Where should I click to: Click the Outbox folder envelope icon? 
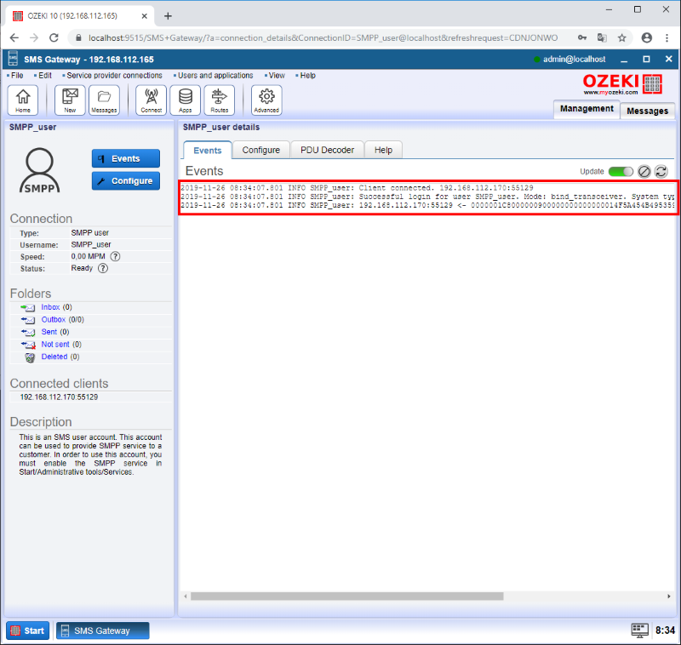[x=28, y=320]
